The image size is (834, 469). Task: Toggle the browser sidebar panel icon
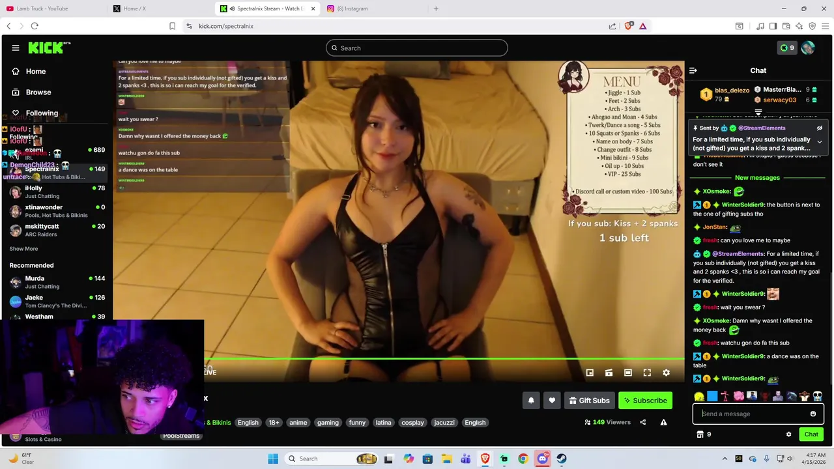coord(773,26)
